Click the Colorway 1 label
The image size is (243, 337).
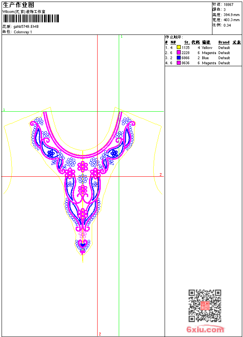23,32
